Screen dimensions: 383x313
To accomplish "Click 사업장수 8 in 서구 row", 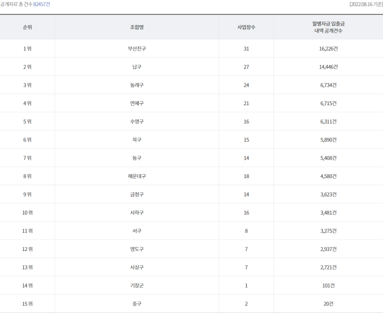I will tap(246, 231).
